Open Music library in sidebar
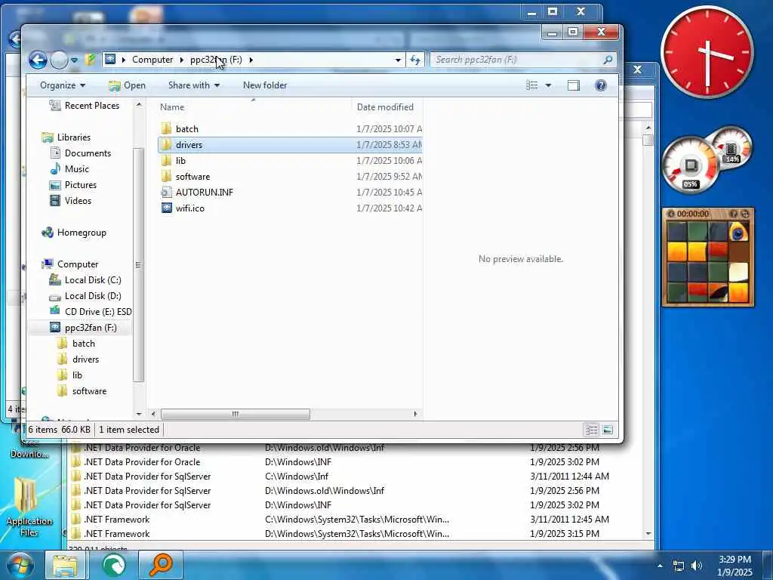The image size is (773, 580). tap(76, 168)
